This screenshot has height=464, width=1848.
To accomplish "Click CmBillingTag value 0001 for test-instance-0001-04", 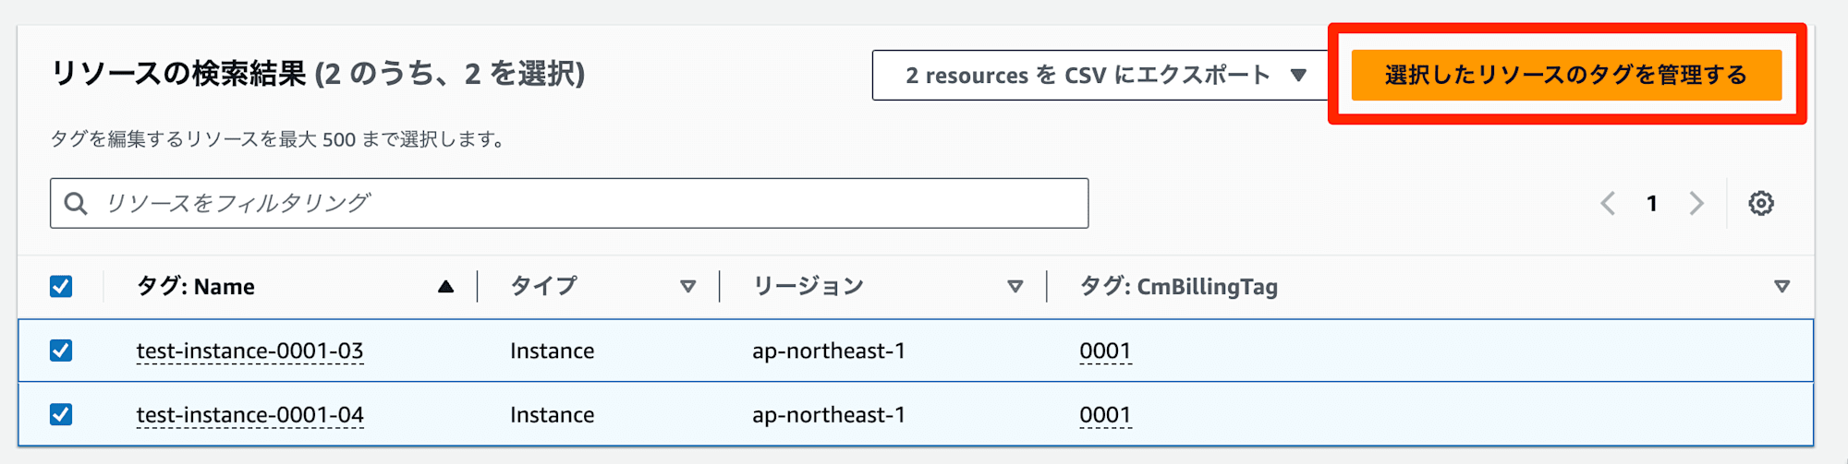I will pos(1105,414).
